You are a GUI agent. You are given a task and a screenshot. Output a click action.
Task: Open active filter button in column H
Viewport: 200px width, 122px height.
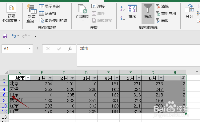click(x=183, y=78)
